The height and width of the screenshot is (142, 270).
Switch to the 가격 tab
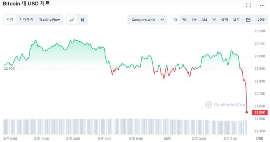(10, 19)
